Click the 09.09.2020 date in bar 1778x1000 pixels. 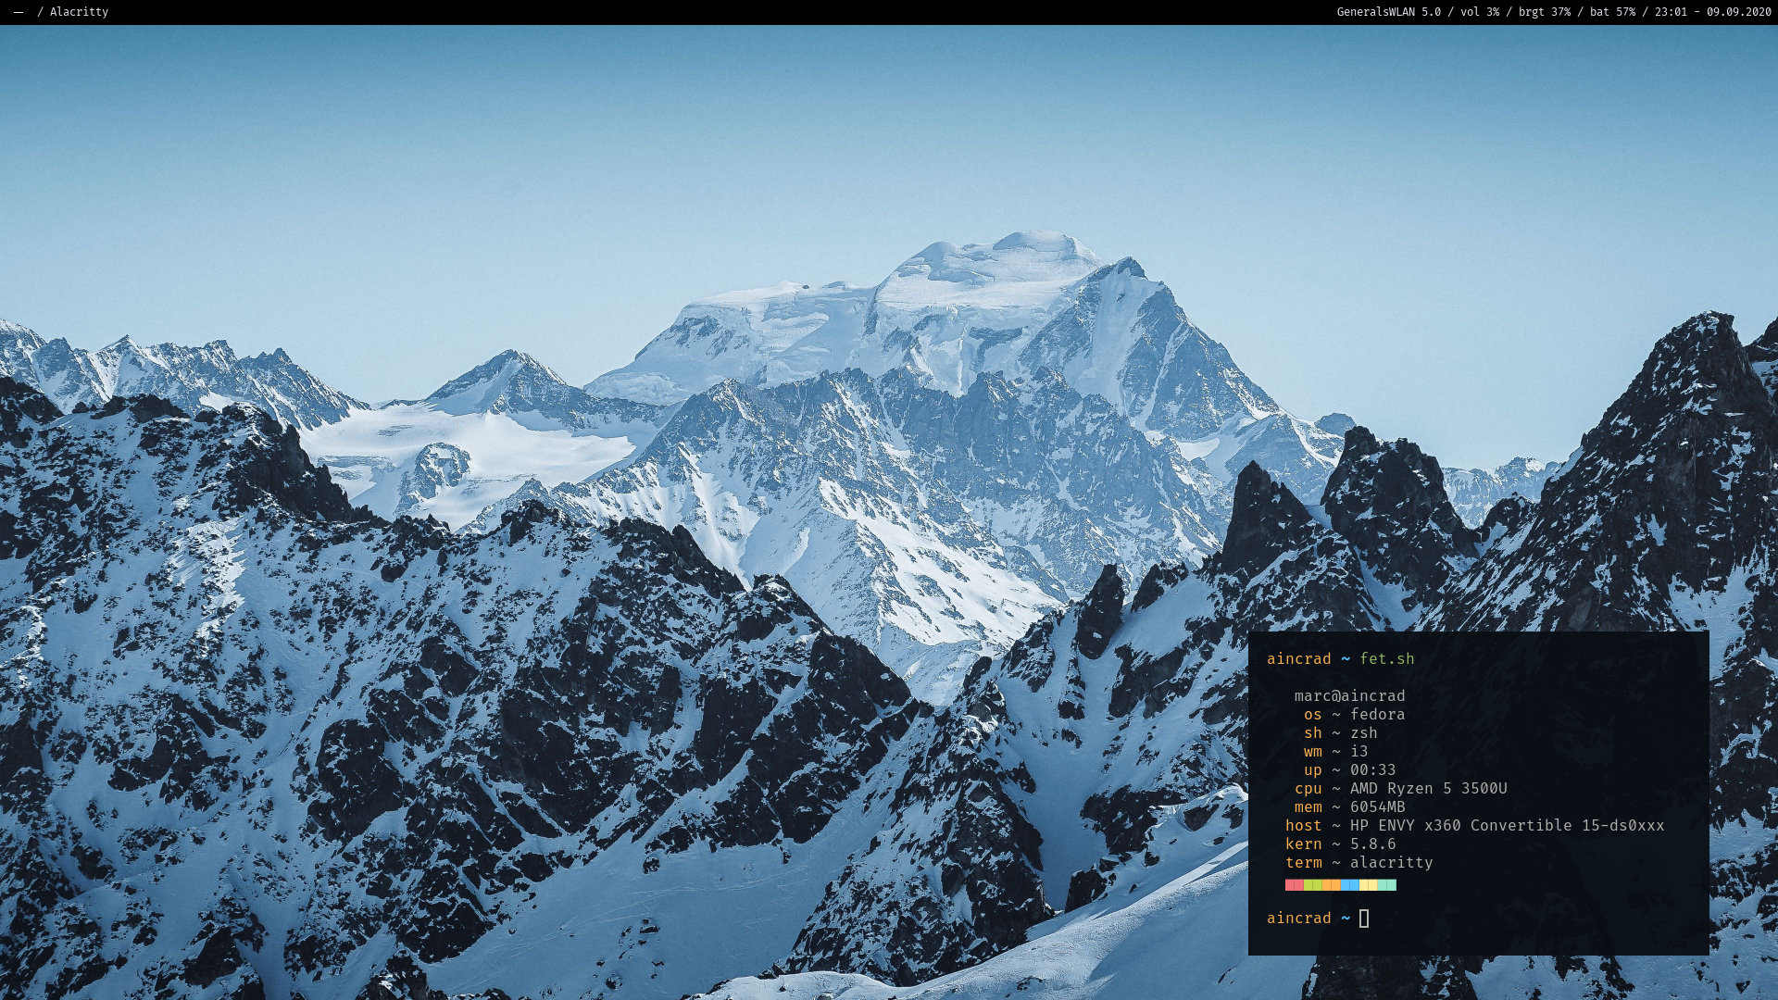click(1738, 12)
